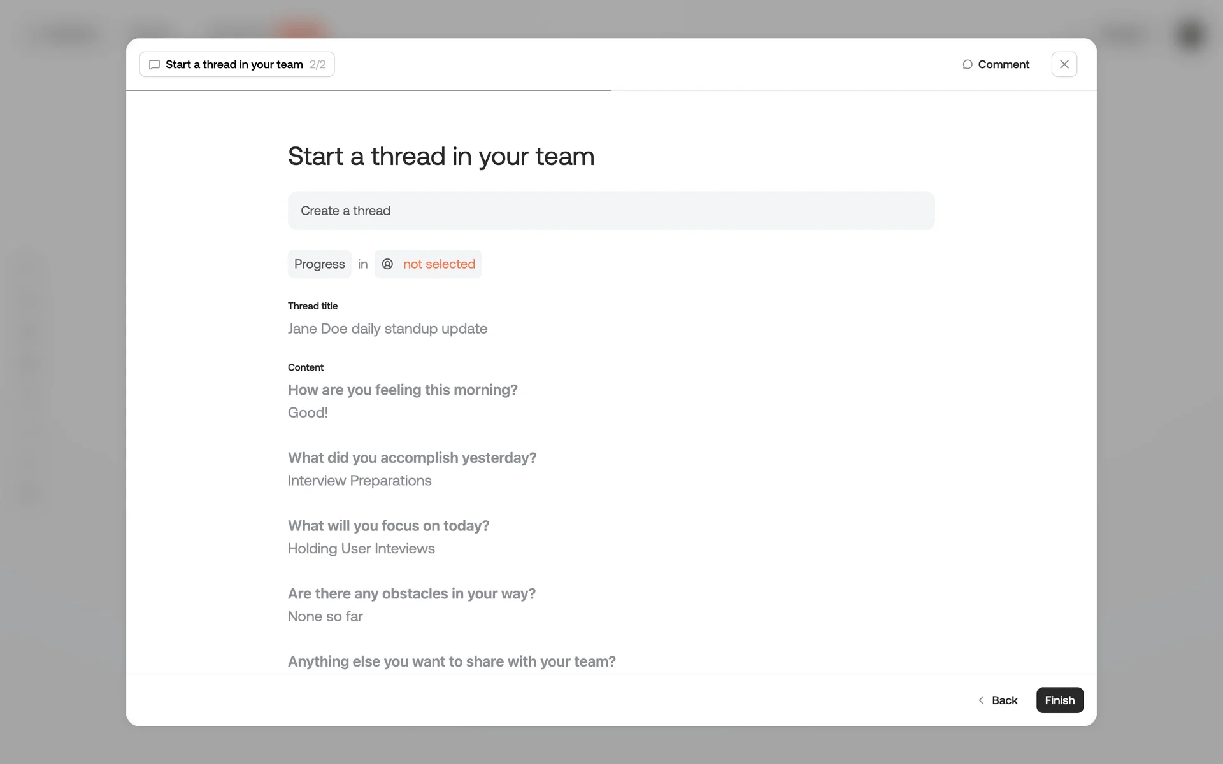Click the 'Interview Preparations' answer line

pos(359,481)
